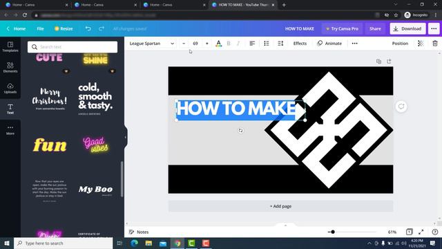
Task: Open a new browser tab
Action: point(284,5)
